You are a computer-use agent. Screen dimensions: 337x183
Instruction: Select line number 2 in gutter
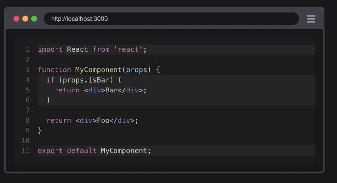(28, 60)
